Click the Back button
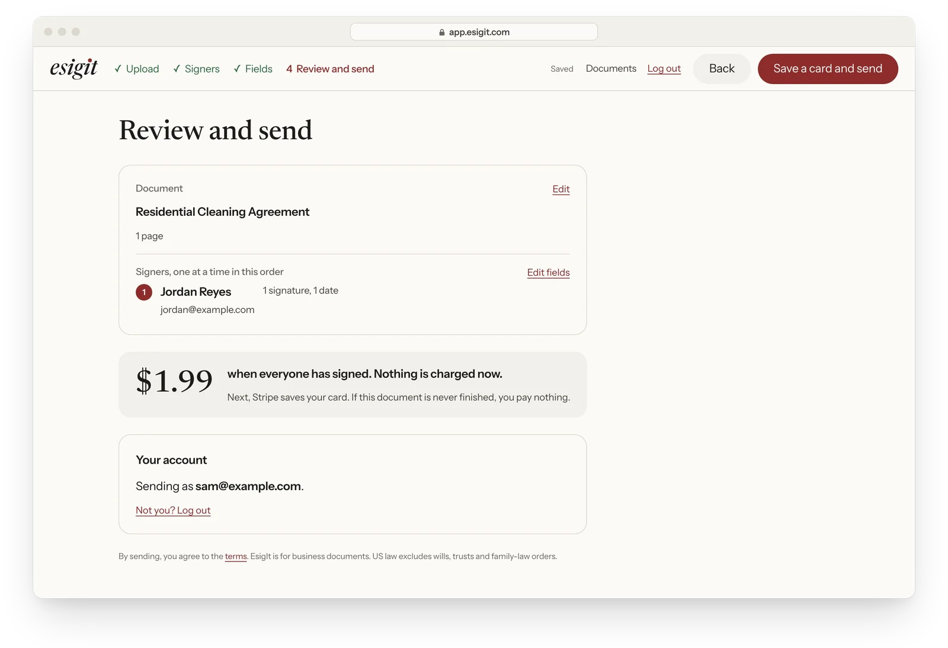948x648 pixels. pyautogui.click(x=722, y=69)
